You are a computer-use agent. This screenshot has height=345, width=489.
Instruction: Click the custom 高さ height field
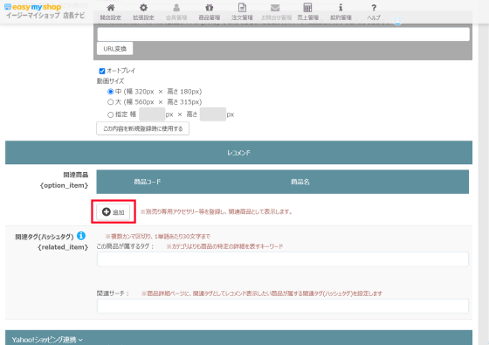click(x=213, y=114)
